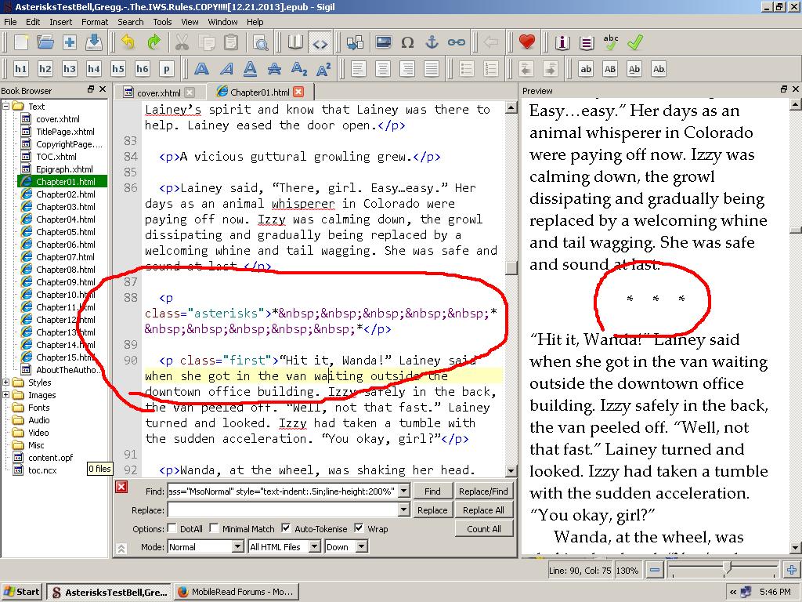Click the green checkmark validate icon

coord(635,42)
